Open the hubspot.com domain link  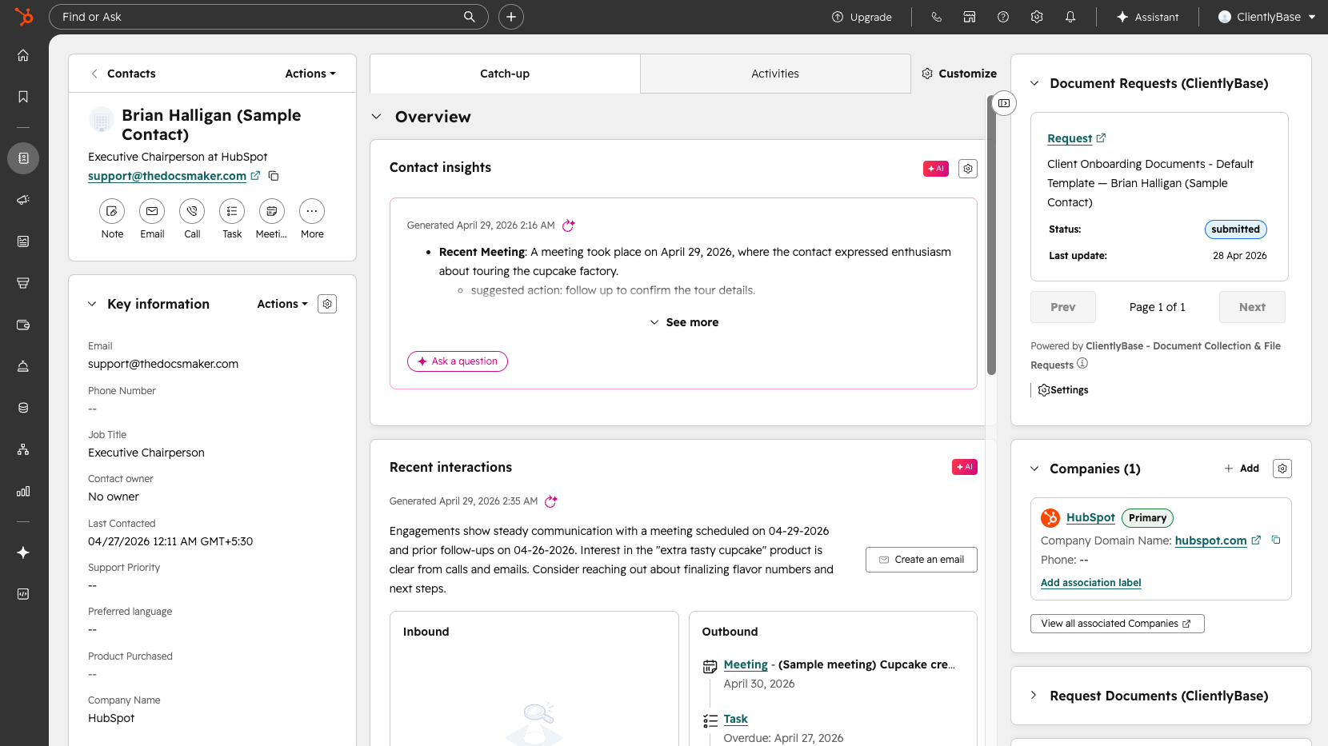click(1210, 541)
